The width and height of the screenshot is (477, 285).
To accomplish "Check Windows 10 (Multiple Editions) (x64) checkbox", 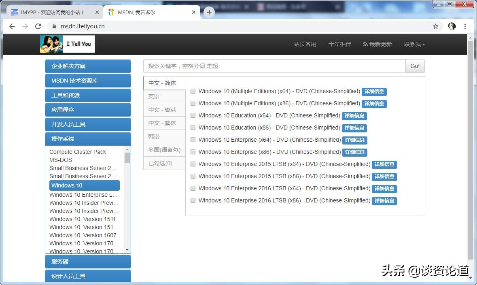I will [x=193, y=91].
